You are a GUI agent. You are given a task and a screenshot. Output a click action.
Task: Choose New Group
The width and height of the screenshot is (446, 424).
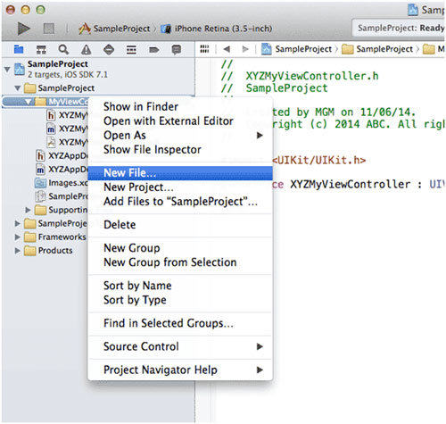coord(180,248)
